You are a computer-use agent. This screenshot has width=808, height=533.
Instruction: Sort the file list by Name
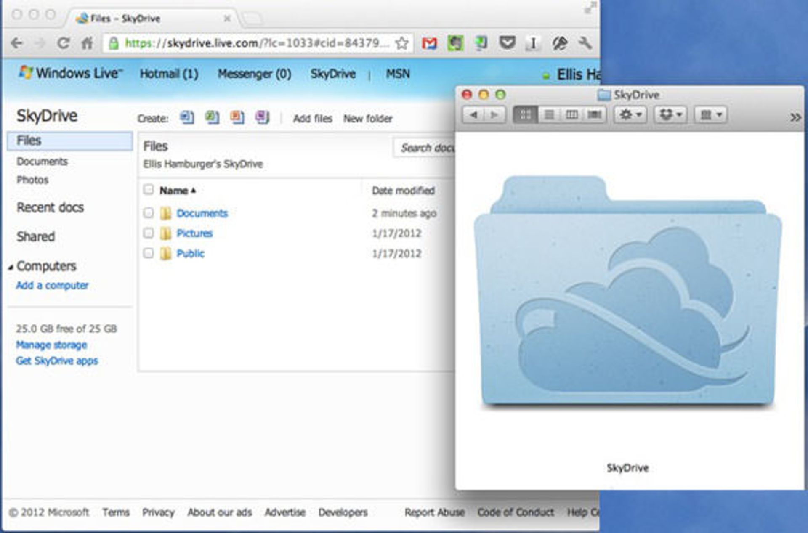(x=178, y=191)
